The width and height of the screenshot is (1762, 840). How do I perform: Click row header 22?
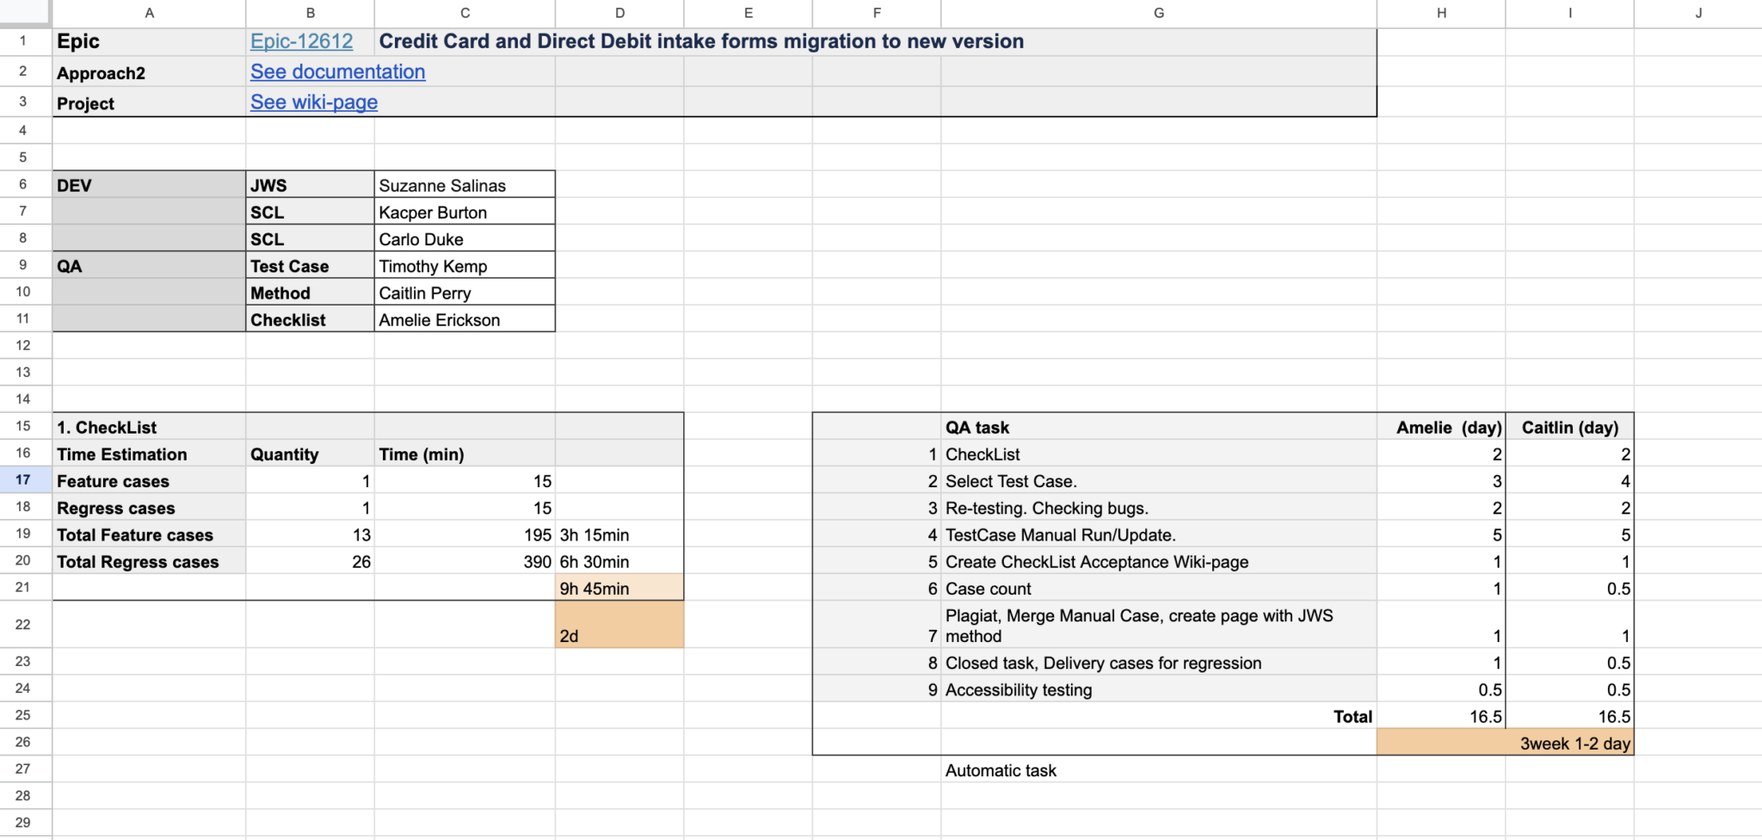click(23, 624)
